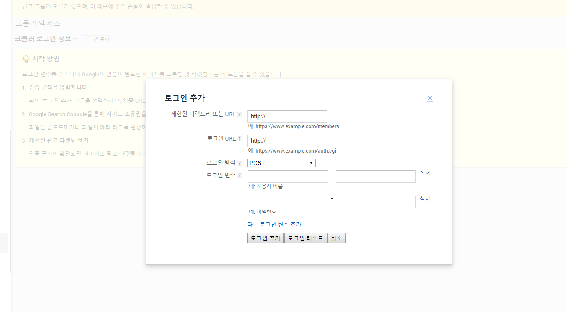Click help icon beside 제한된 디렉토리 또는 URL
The height and width of the screenshot is (312, 567).
click(239, 114)
